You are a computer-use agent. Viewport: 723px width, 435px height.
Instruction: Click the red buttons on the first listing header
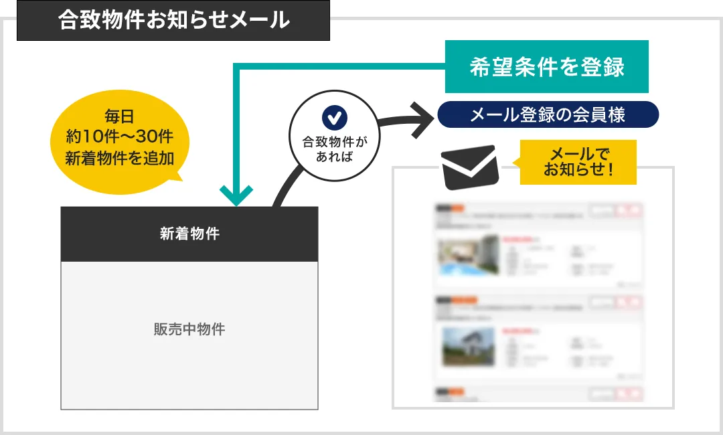click(629, 210)
